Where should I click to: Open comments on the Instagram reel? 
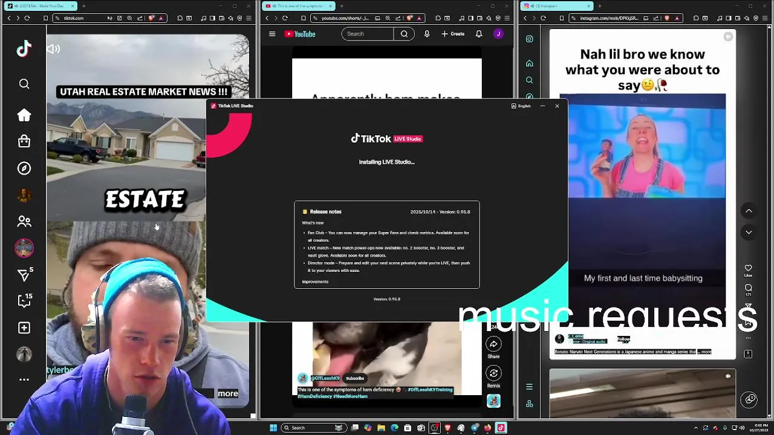tap(748, 288)
